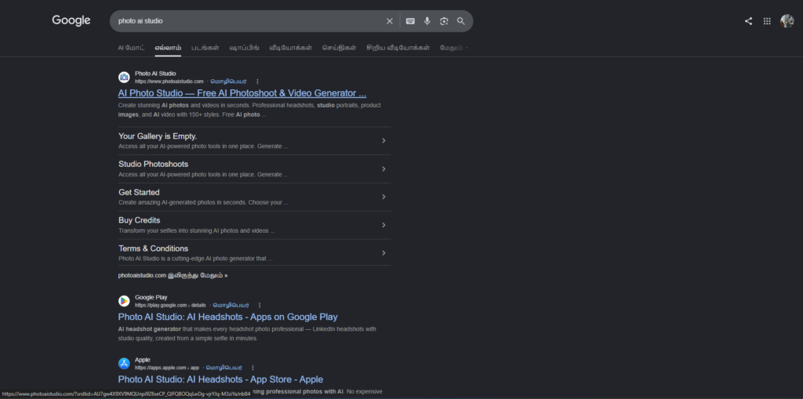Open more options for Google Play result
803x399 pixels.
260,305
